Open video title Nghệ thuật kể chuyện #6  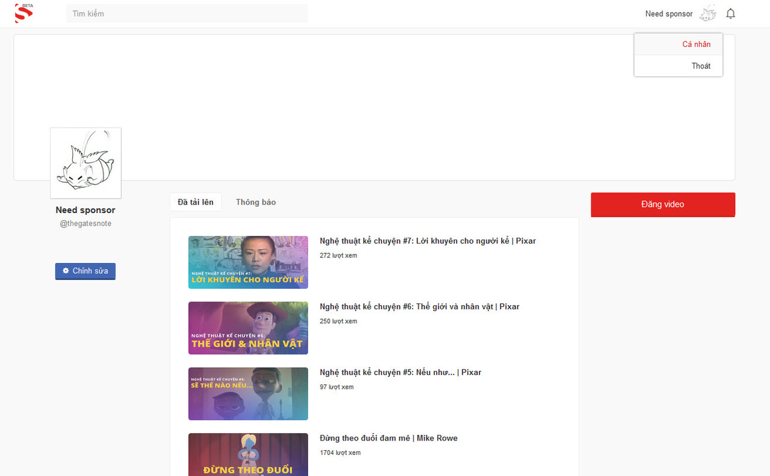(x=419, y=306)
